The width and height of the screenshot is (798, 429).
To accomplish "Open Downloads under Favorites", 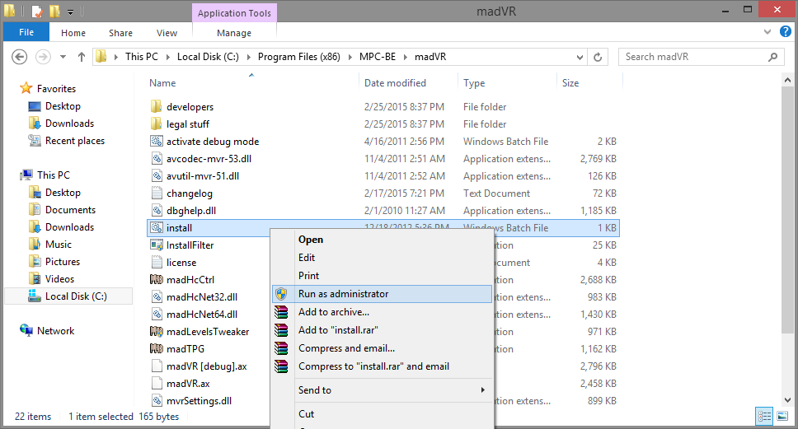I will 70,124.
